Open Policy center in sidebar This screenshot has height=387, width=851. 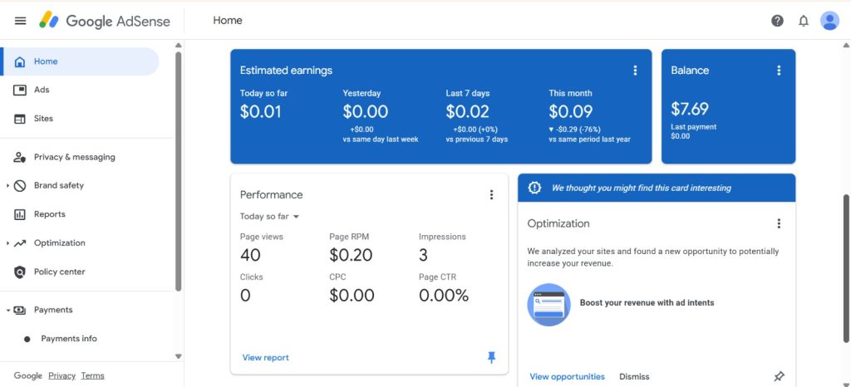[59, 272]
